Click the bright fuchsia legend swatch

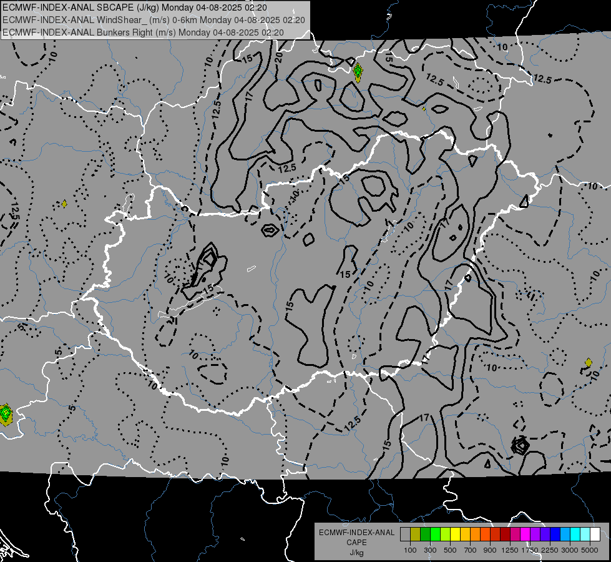tap(525, 534)
